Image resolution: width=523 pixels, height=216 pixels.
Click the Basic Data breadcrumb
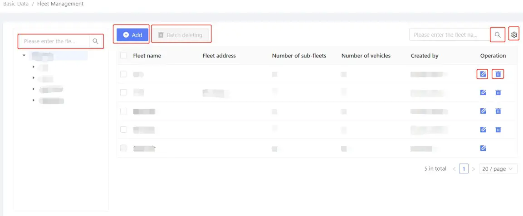[16, 4]
